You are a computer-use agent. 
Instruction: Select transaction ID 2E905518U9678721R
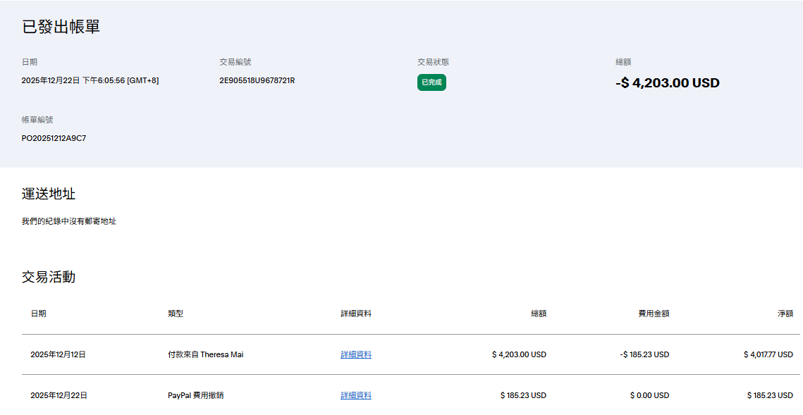(x=257, y=80)
